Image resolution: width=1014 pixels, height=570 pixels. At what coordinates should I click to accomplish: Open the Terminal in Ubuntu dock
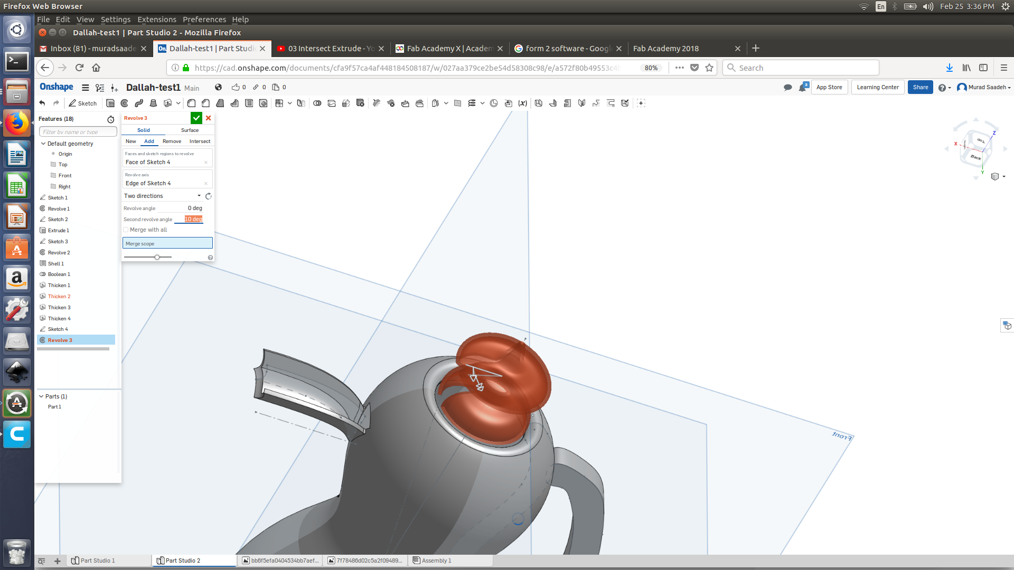coord(17,62)
